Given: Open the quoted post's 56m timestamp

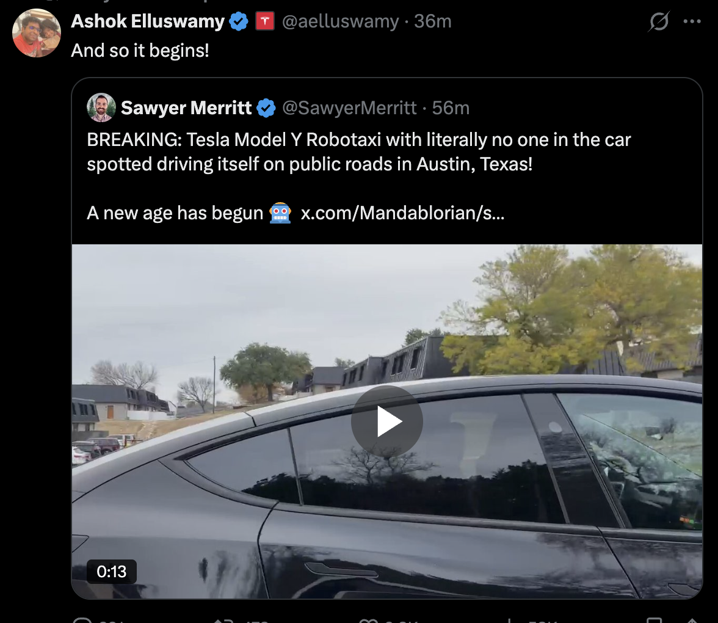Looking at the screenshot, I should [451, 108].
